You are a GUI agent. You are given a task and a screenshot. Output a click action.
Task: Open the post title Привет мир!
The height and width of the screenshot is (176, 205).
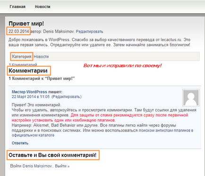click(x=26, y=24)
